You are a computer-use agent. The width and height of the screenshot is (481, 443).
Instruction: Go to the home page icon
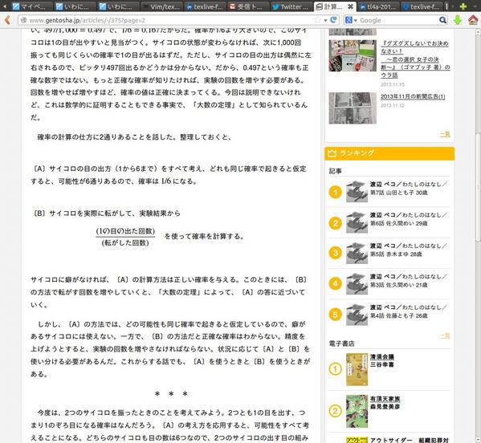[473, 20]
